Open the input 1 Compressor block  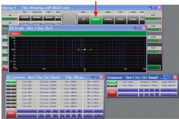tap(37, 17)
